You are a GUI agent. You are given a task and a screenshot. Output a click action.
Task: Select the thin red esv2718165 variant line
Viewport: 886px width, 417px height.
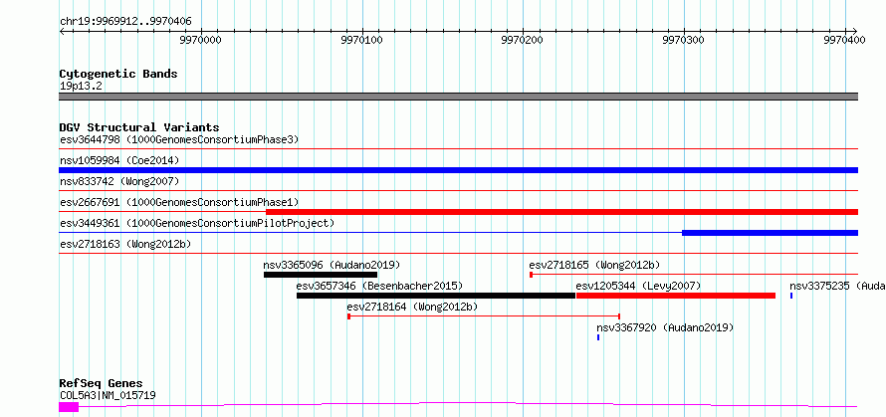pos(694,275)
